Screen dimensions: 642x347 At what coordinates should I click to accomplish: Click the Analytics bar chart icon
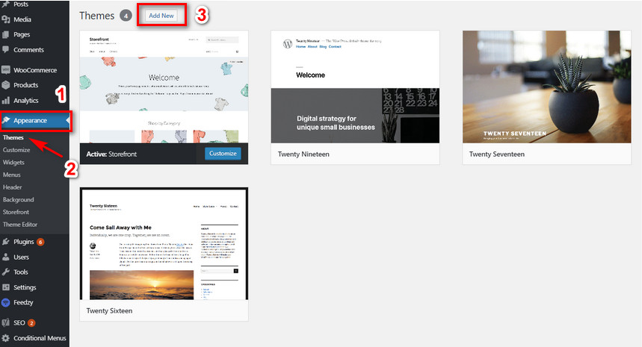coord(6,100)
